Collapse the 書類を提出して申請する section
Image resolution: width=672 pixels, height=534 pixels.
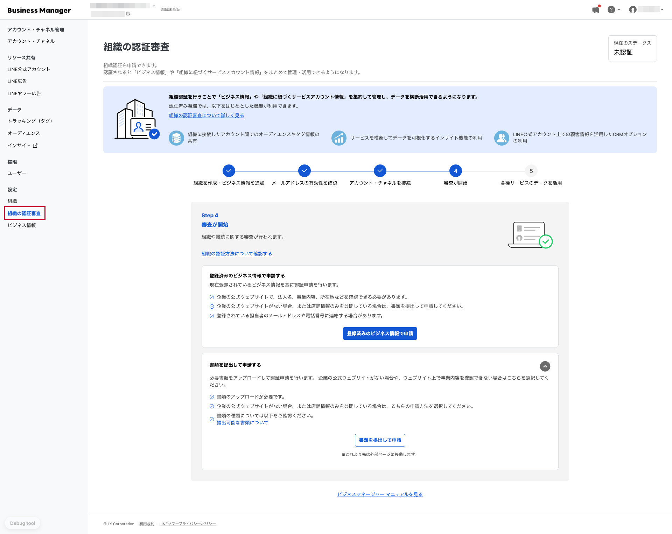(545, 366)
